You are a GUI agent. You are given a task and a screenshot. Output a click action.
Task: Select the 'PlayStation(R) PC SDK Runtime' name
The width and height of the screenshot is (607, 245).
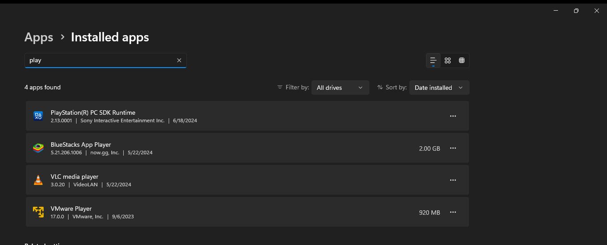[93, 112]
